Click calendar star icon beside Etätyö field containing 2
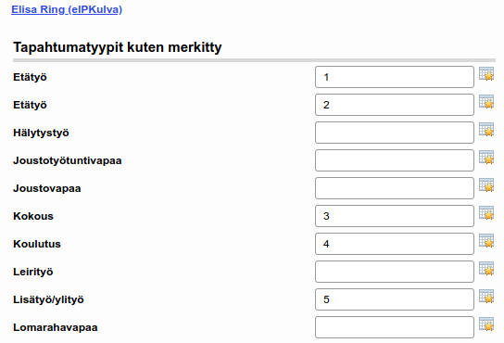The width and height of the screenshot is (504, 343). [x=486, y=101]
